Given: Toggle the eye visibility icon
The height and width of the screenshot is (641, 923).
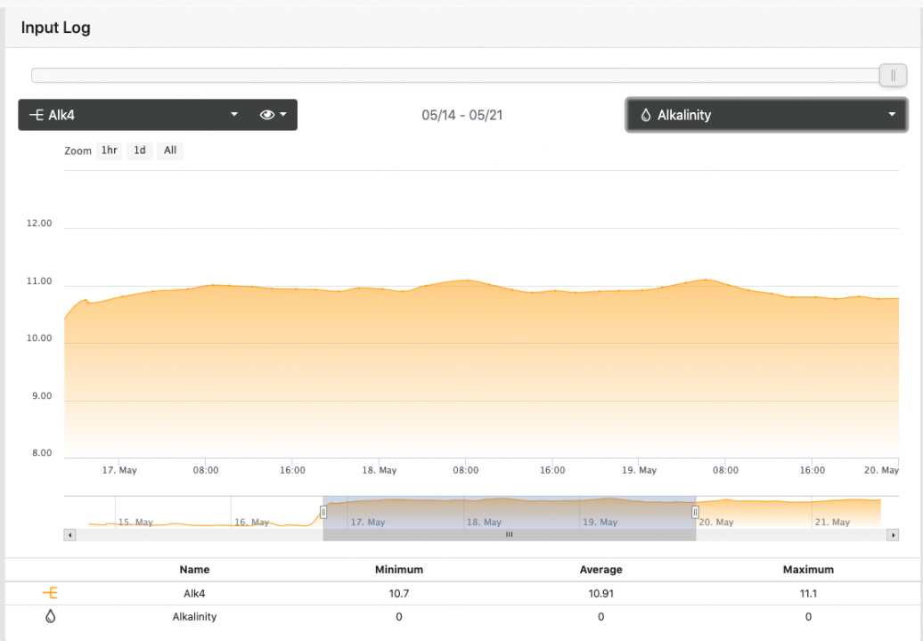Looking at the screenshot, I should pyautogui.click(x=265, y=115).
